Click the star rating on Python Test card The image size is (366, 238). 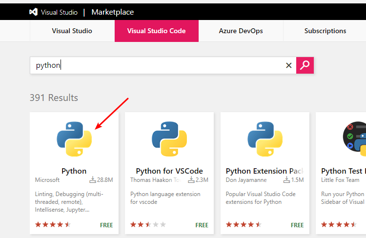[339, 224]
